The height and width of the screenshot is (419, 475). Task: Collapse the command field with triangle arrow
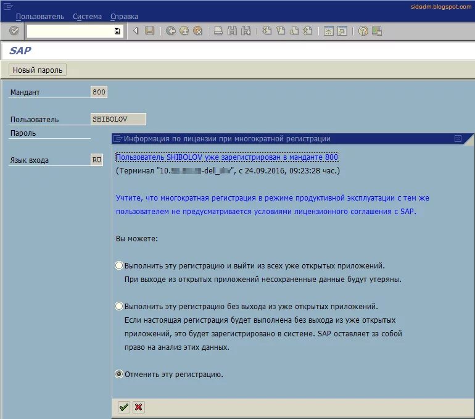click(x=136, y=31)
